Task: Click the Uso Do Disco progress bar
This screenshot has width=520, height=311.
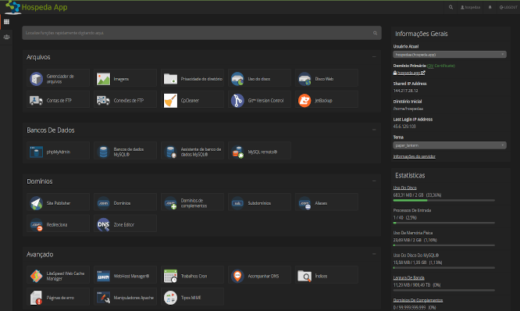Action: tap(444, 201)
